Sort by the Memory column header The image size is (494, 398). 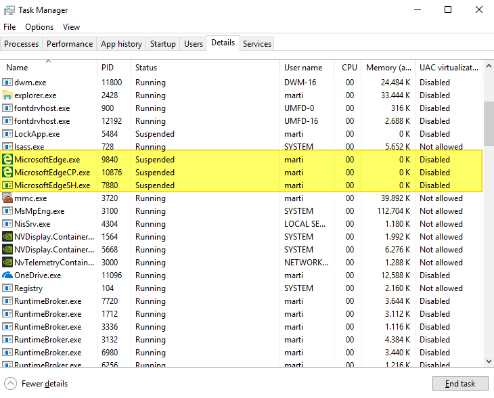pos(388,68)
